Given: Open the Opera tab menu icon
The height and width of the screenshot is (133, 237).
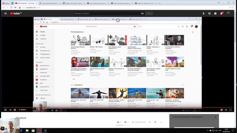Looking at the screenshot, I should coord(219,3).
